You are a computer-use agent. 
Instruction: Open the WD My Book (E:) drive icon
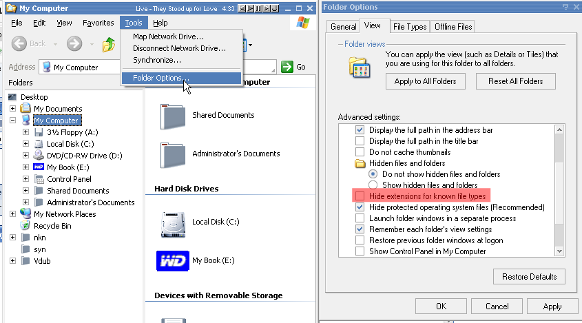click(x=172, y=260)
